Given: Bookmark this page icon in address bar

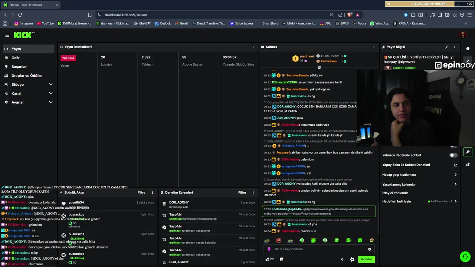Looking at the screenshot, I should [90, 15].
